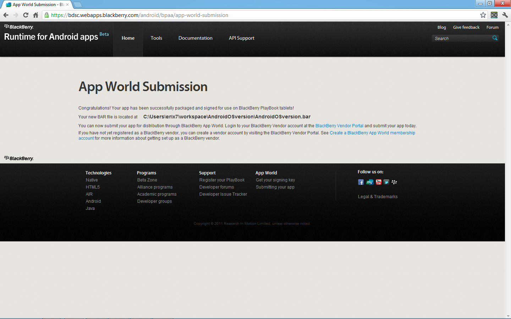Open the Developer forums footer link
Image resolution: width=511 pixels, height=319 pixels.
[217, 187]
